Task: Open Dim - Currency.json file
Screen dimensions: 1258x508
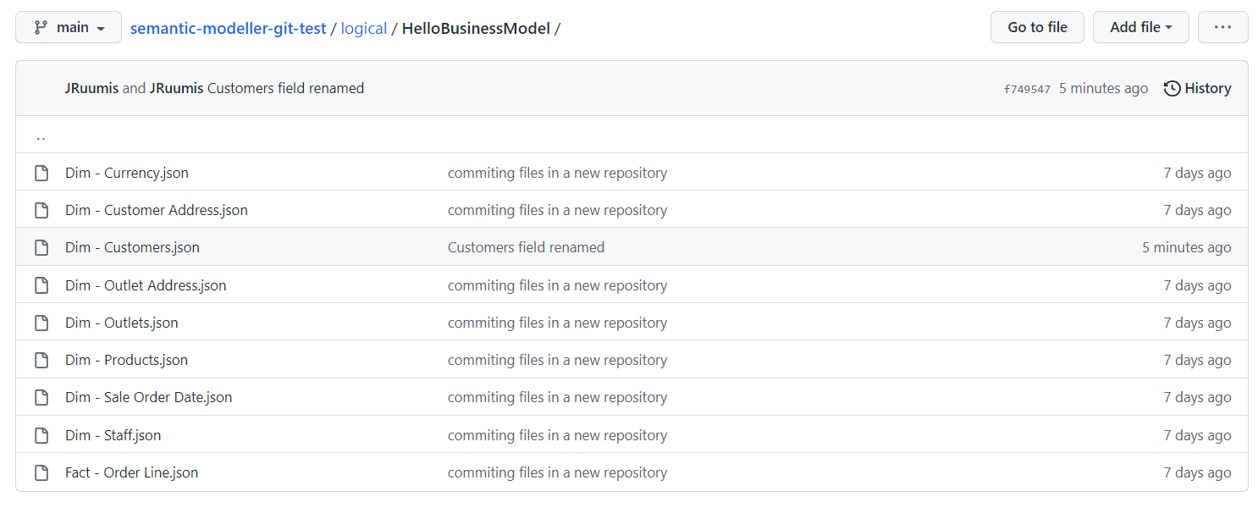Action: (x=127, y=173)
